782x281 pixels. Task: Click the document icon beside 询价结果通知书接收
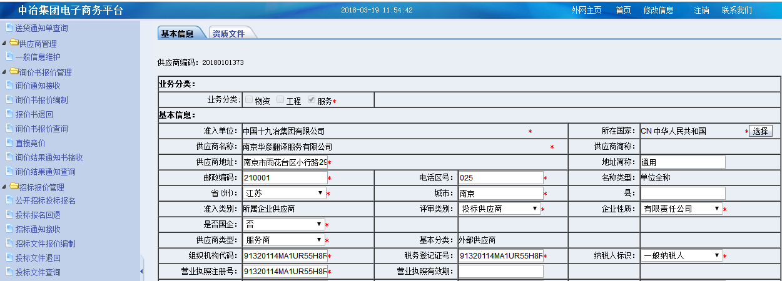click(9, 157)
